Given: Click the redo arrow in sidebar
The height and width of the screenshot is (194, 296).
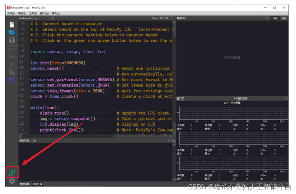Looking at the screenshot, I should pos(12,57).
